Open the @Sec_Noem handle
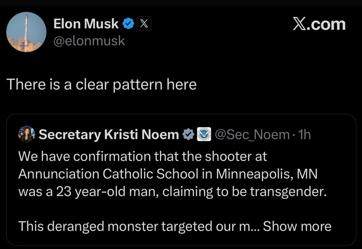This screenshot has height=249, width=362. [252, 134]
